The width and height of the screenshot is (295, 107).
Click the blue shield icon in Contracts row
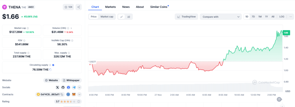(x=69, y=94)
